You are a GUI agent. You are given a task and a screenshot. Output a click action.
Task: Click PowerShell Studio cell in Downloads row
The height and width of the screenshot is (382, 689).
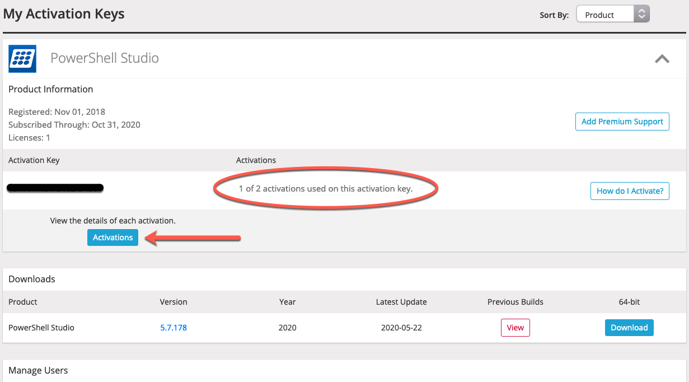[x=41, y=328]
